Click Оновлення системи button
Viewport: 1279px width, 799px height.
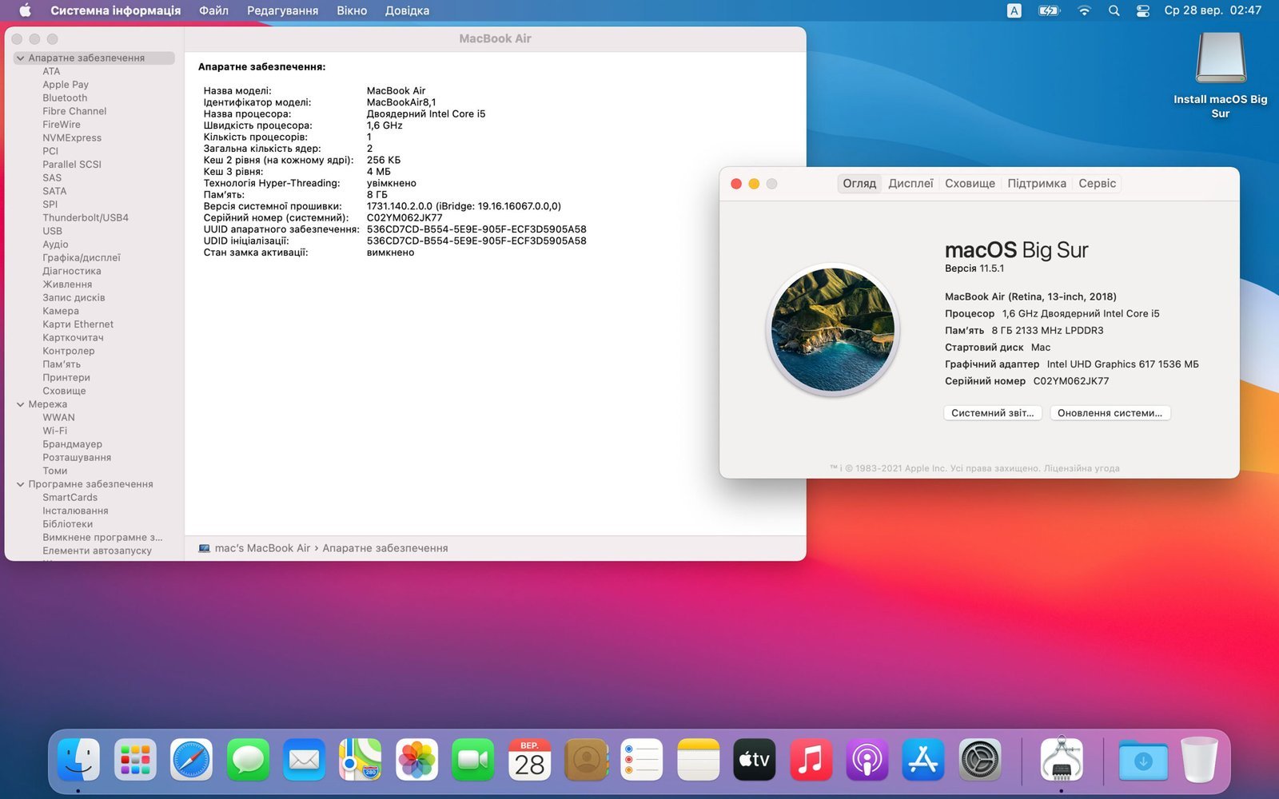(1110, 413)
